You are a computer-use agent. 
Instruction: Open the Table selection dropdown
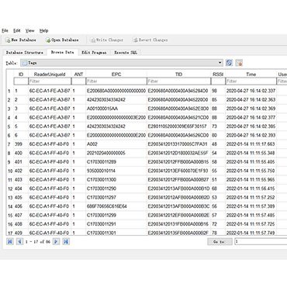tap(122, 63)
